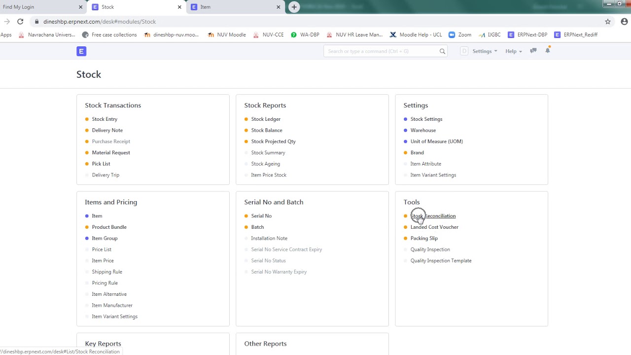Image resolution: width=631 pixels, height=355 pixels.
Task: Open a new browser tab
Action: point(294,7)
